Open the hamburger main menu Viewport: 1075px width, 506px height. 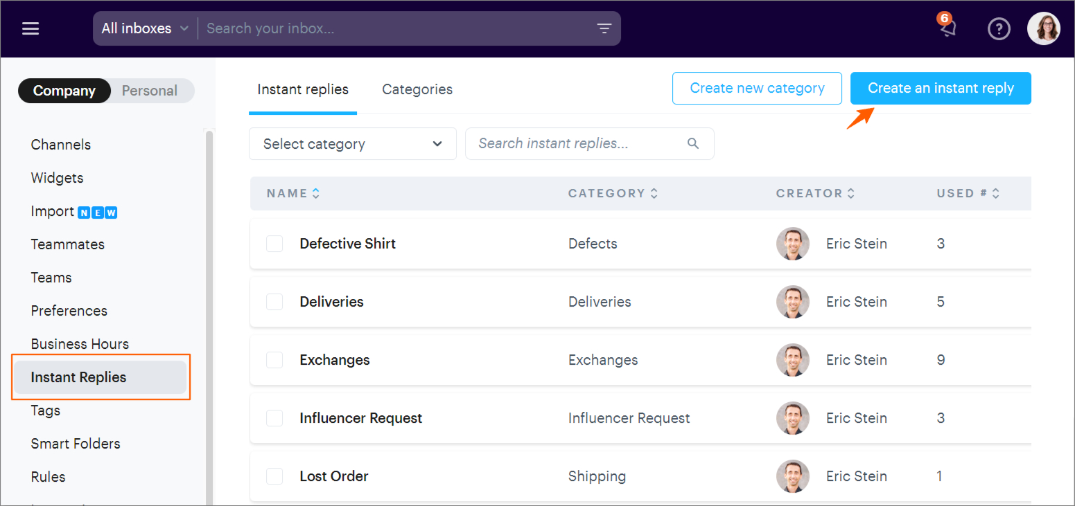click(x=30, y=28)
